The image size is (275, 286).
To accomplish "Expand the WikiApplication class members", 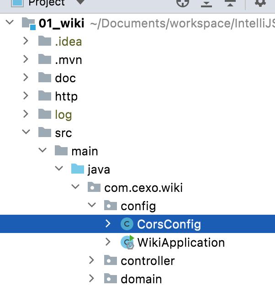I will (108, 242).
